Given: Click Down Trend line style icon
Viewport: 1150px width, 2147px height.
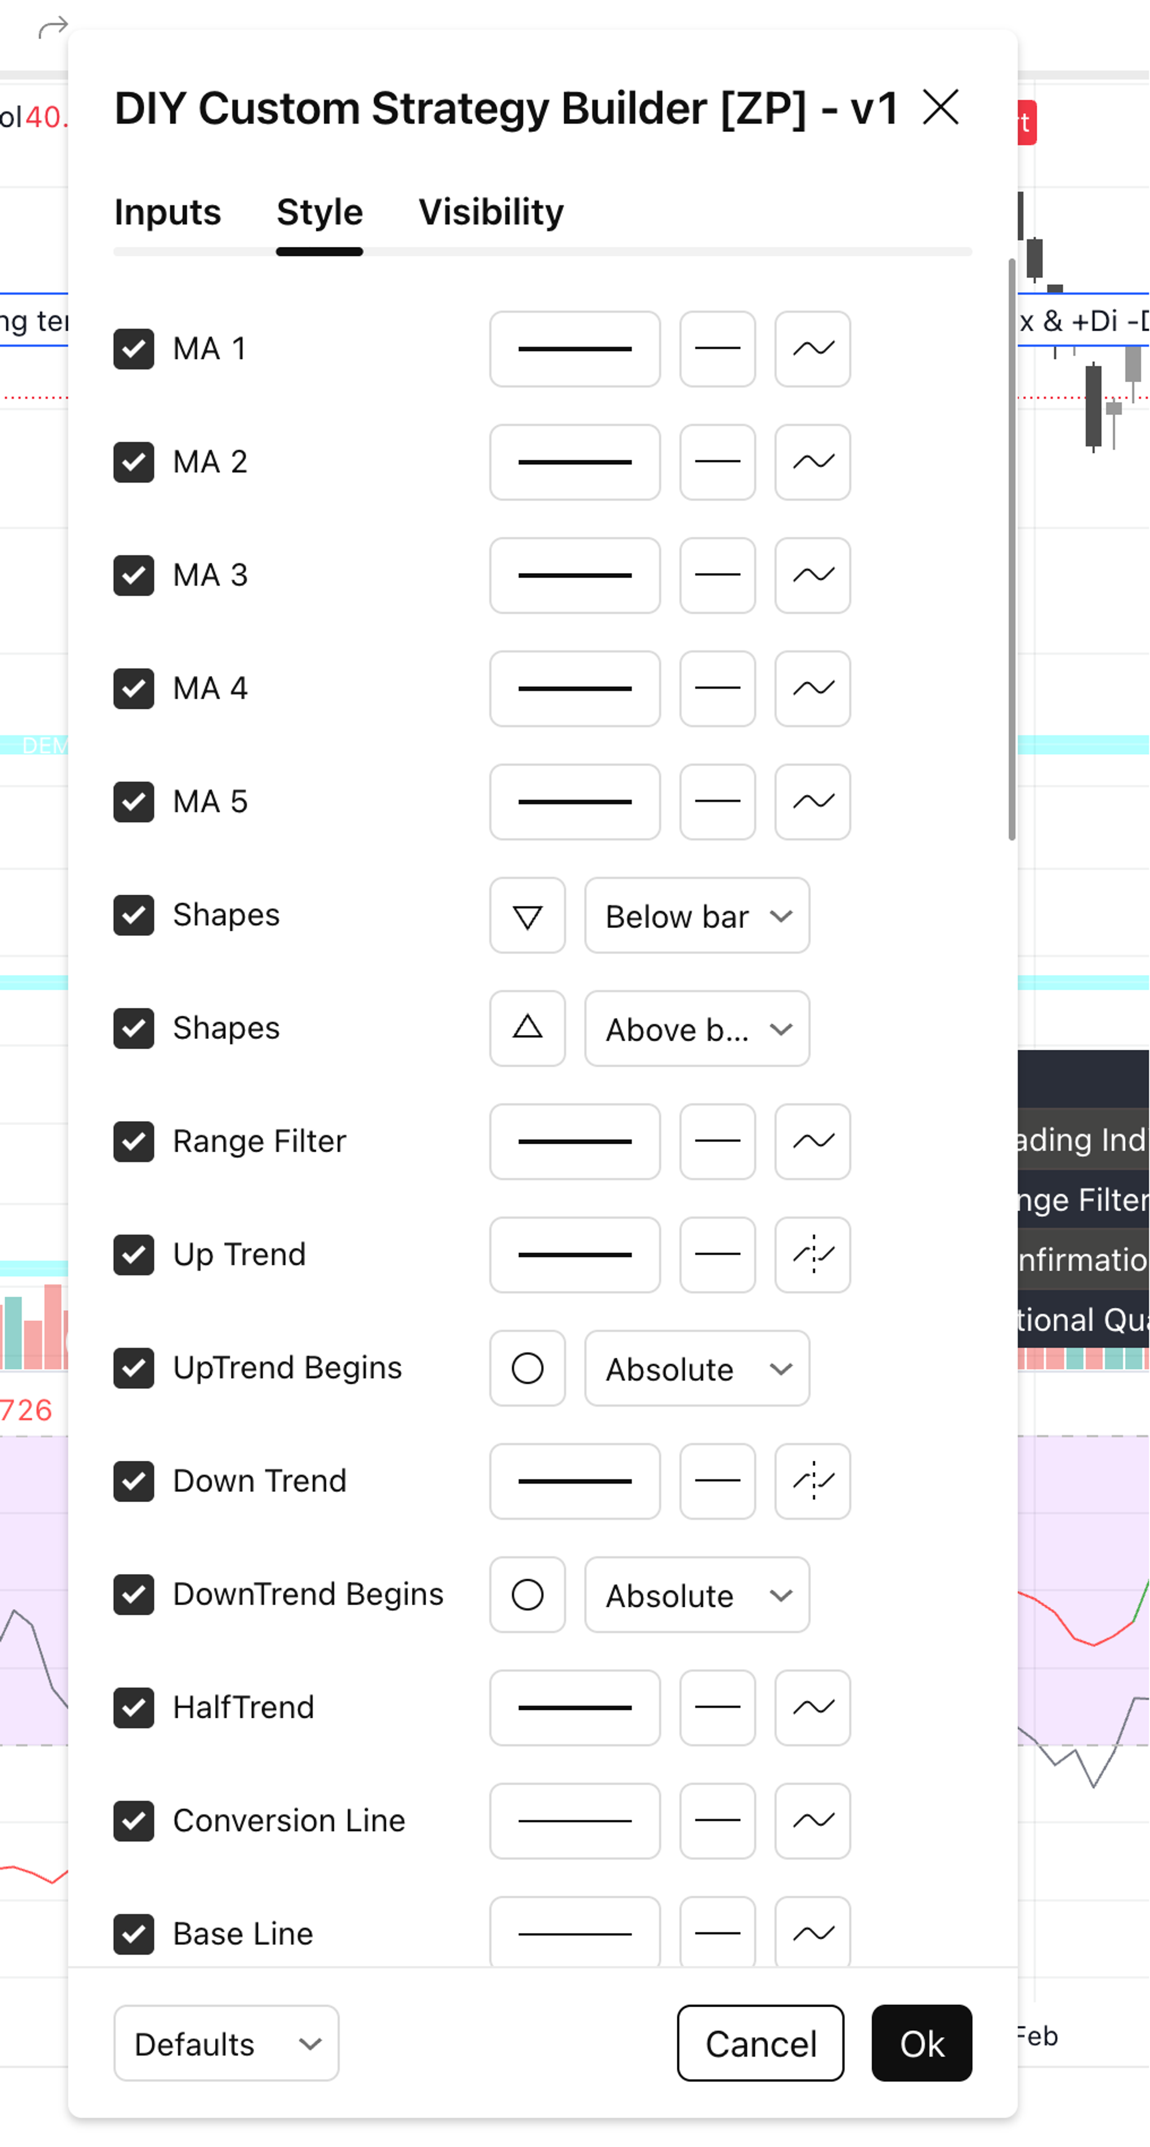Looking at the screenshot, I should click(x=716, y=1481).
